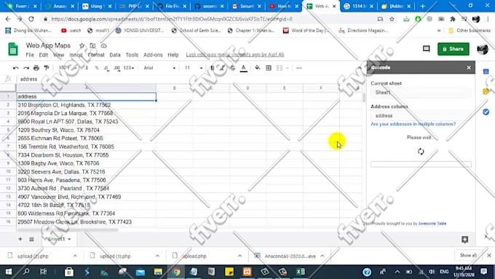Viewport: 495px width, 279px height.
Task: Open the Current sheet dropdown showing Sheet1
Action: point(421,93)
